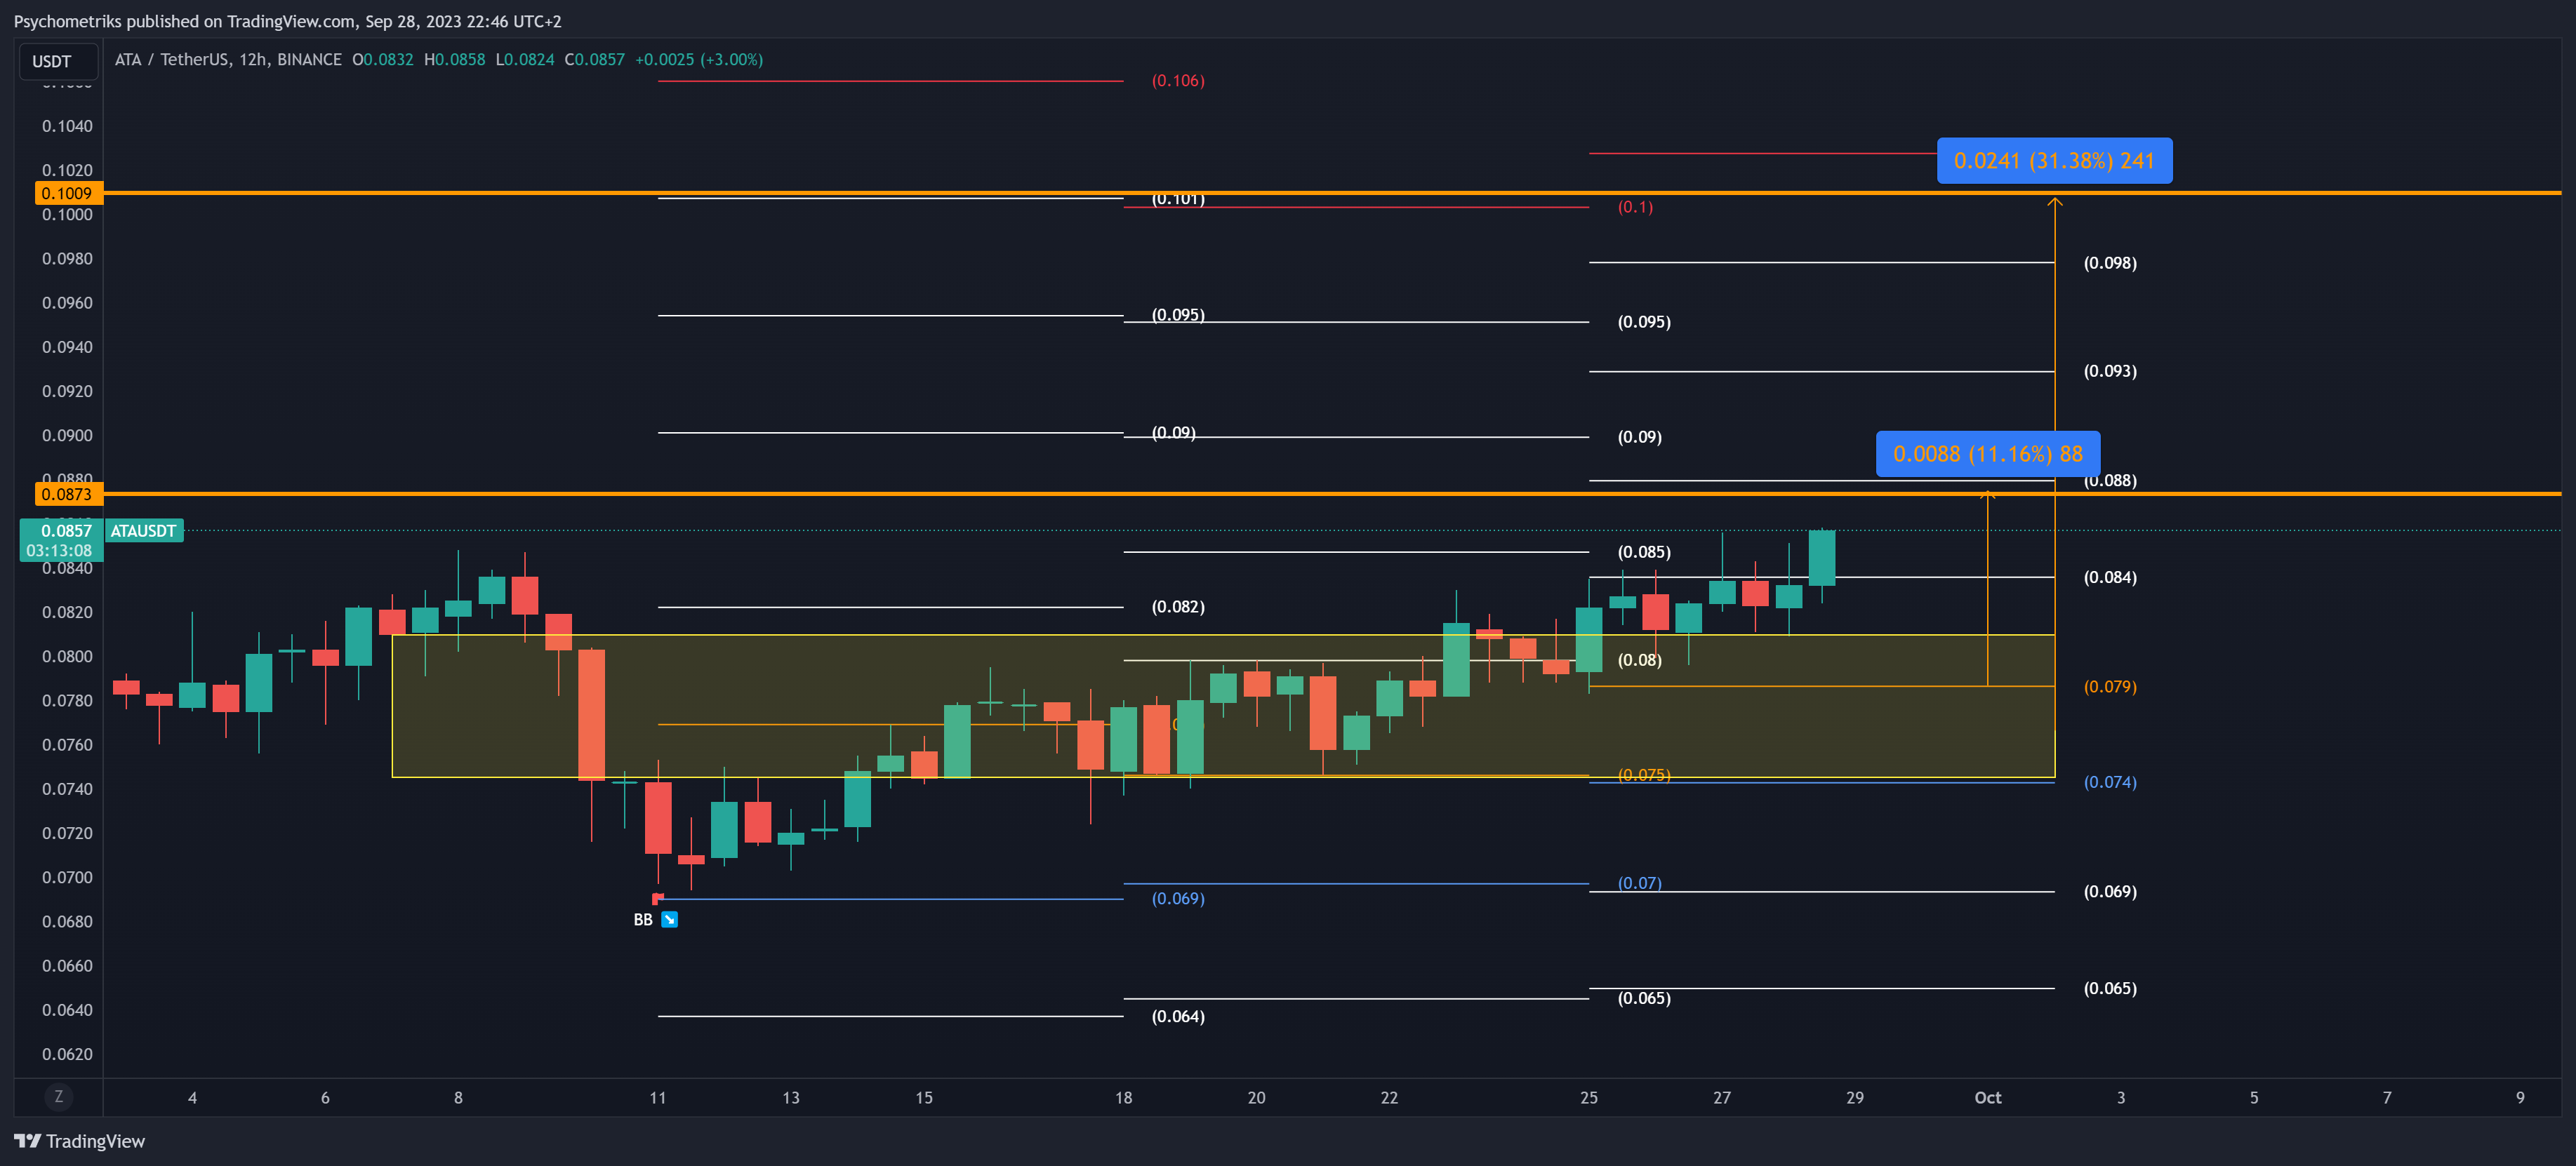Click the red (0.106) level label
This screenshot has width=2576, height=1166.
tap(1178, 81)
